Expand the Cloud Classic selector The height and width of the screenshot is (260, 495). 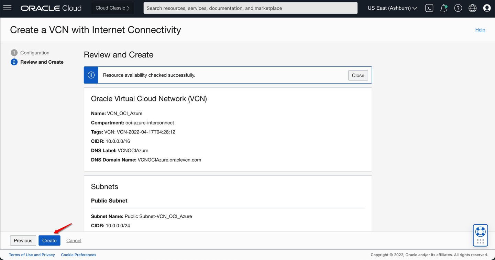click(112, 8)
